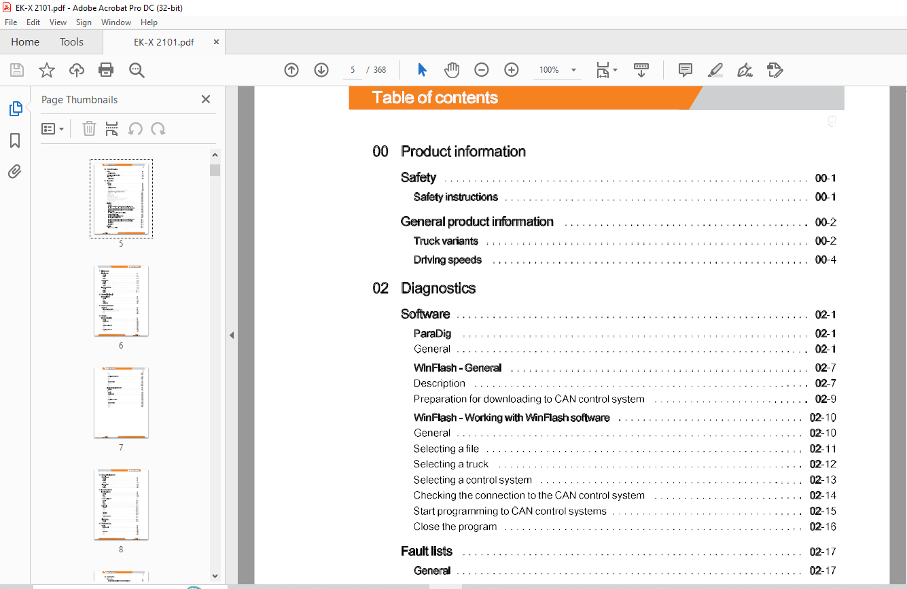Go to the previous page with the up arrow

[x=291, y=70]
